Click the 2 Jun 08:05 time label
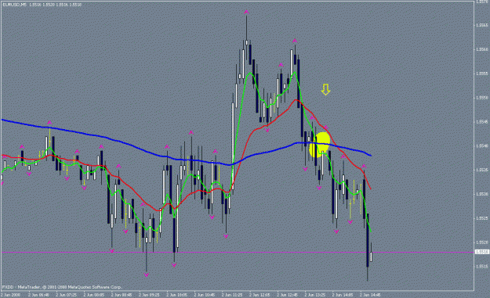The image size is (490, 298). point(94,295)
